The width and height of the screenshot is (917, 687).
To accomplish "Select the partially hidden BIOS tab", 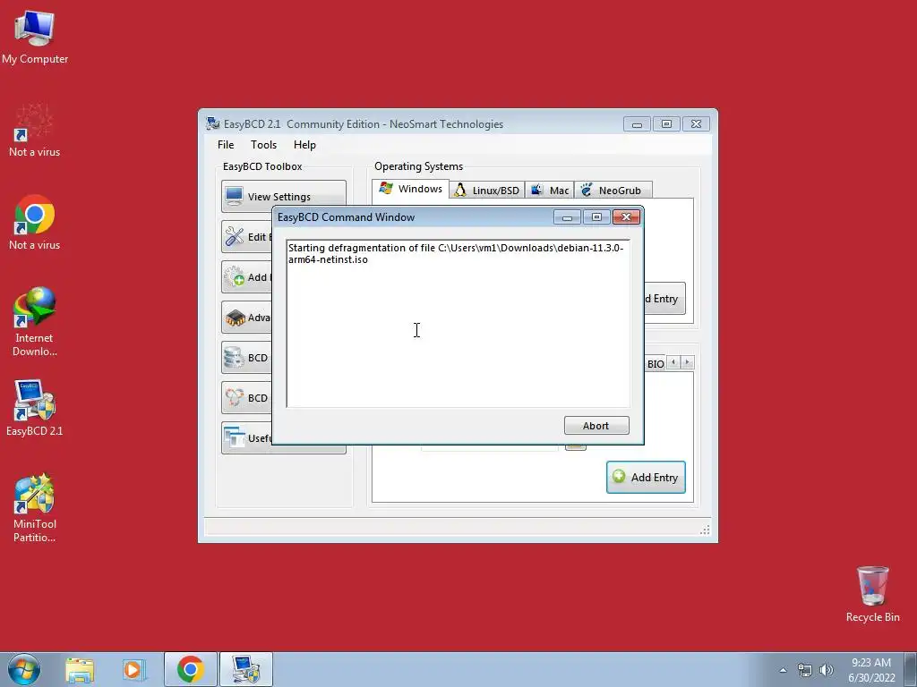I will click(655, 363).
